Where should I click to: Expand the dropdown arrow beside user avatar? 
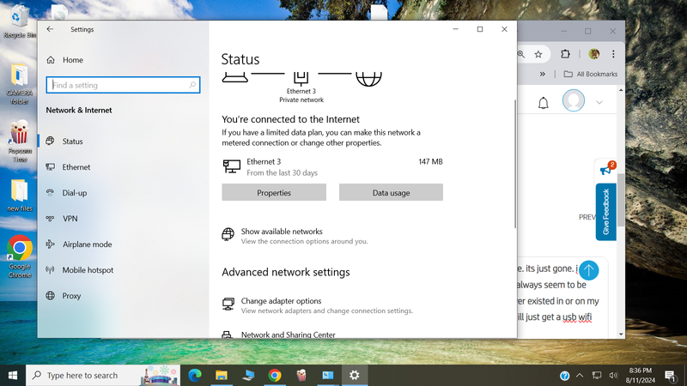tap(599, 102)
